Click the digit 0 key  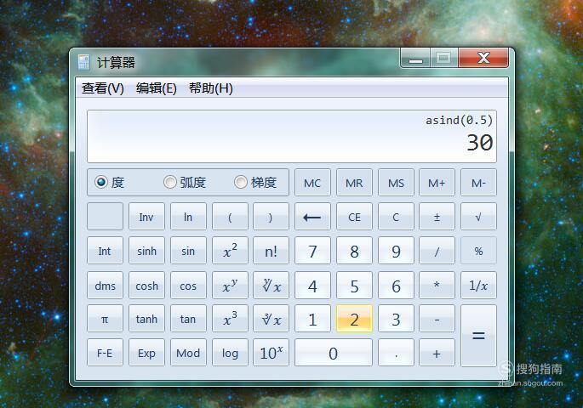click(333, 353)
